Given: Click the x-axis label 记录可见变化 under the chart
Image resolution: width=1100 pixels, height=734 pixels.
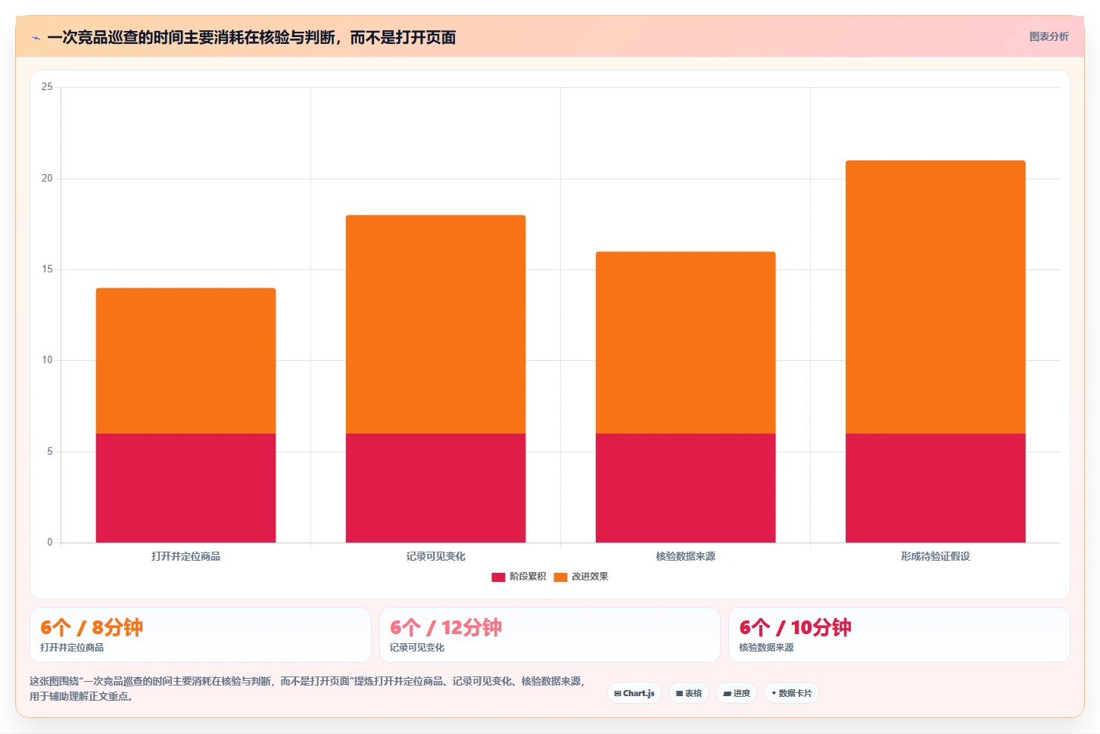Looking at the screenshot, I should [435, 556].
